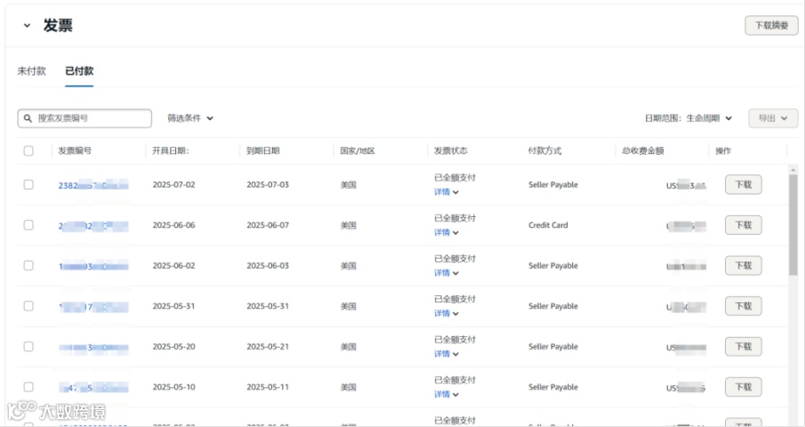The width and height of the screenshot is (805, 427).
Task: Click the 操作 column header
Action: coord(723,150)
